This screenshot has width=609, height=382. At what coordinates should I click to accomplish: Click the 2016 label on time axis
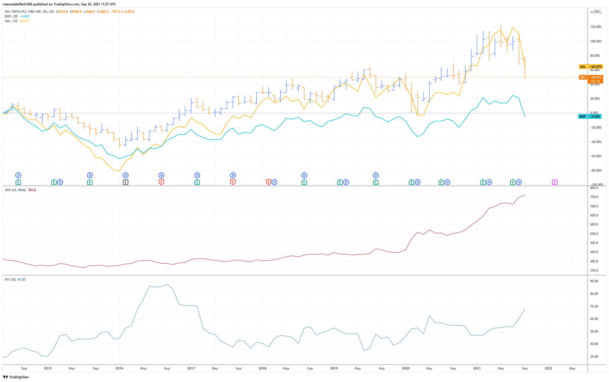coord(120,369)
